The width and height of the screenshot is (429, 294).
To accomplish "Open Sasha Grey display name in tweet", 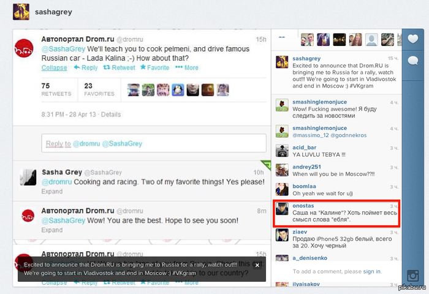I will pos(62,172).
